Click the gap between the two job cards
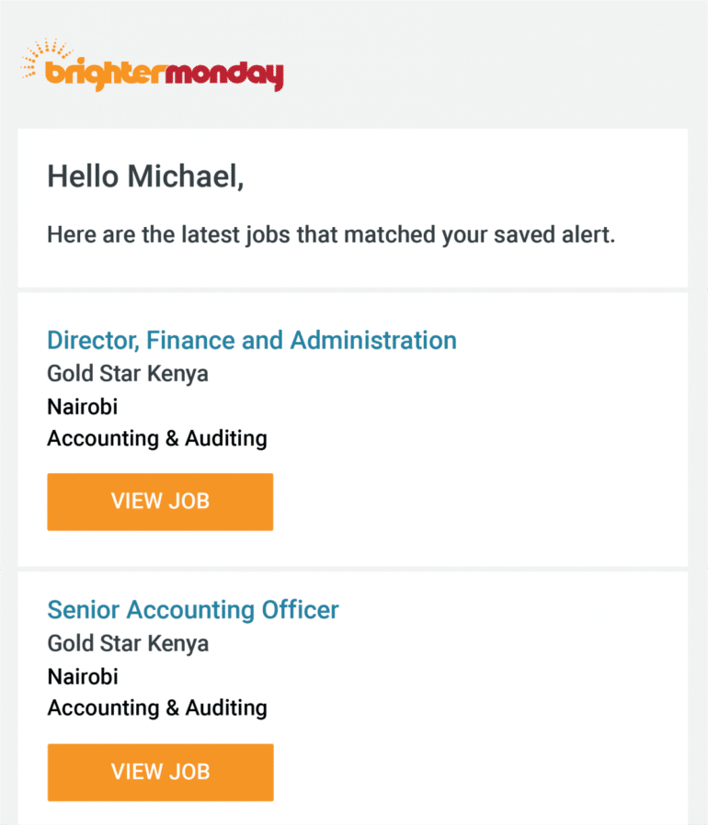The height and width of the screenshot is (825, 708). (x=354, y=565)
